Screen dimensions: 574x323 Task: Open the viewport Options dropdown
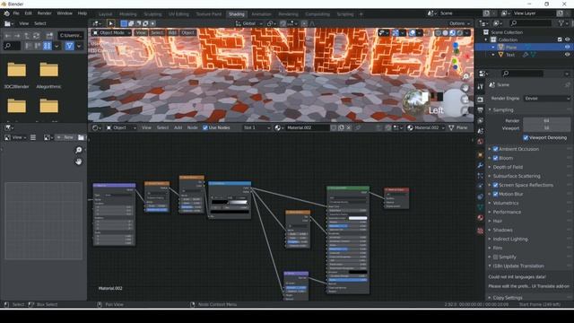pos(459,23)
